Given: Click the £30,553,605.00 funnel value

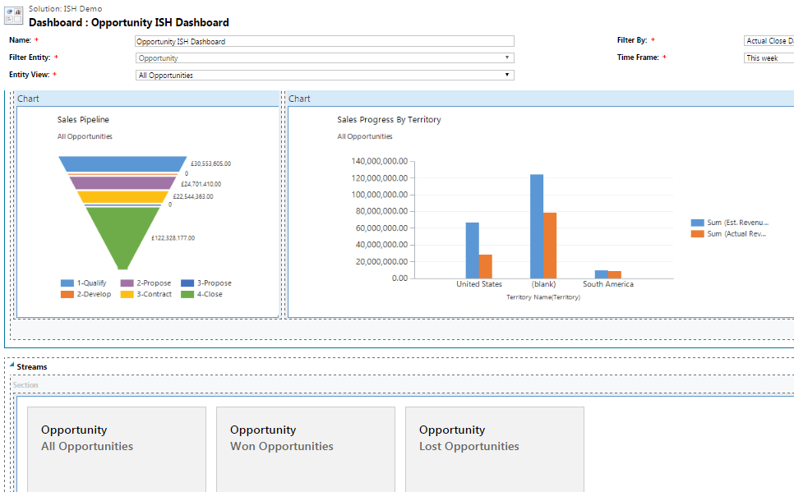Looking at the screenshot, I should (210, 163).
